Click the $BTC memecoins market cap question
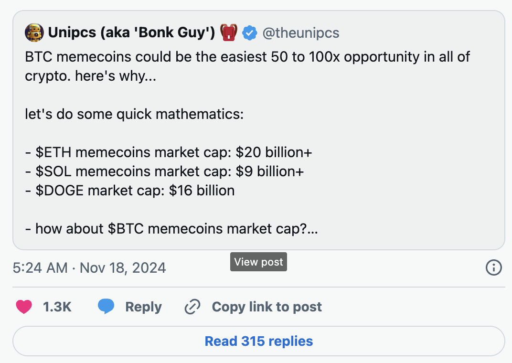 point(171,229)
